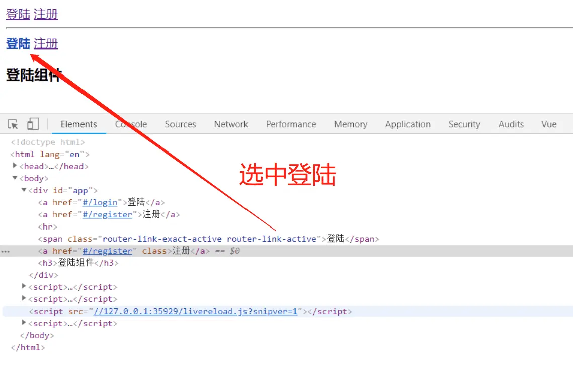This screenshot has width=573, height=379.
Task: Switch to the Sources tab
Action: coord(180,124)
